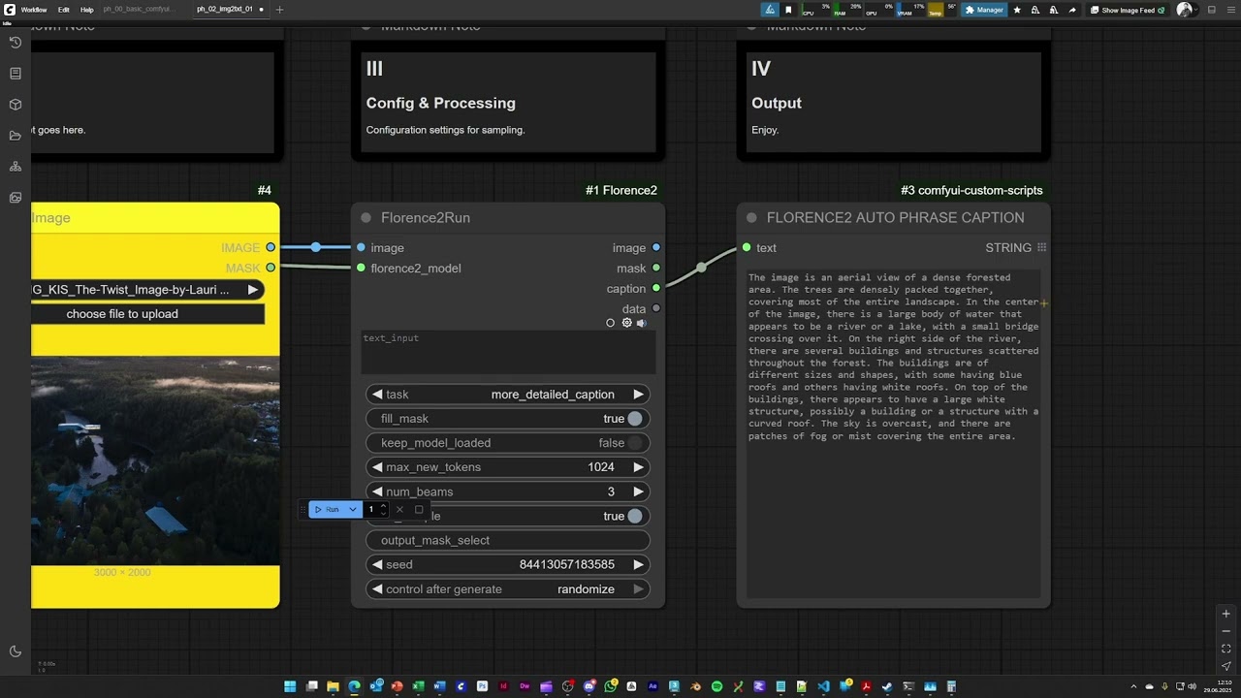
Task: Open Windows Start menu
Action: tap(290, 686)
